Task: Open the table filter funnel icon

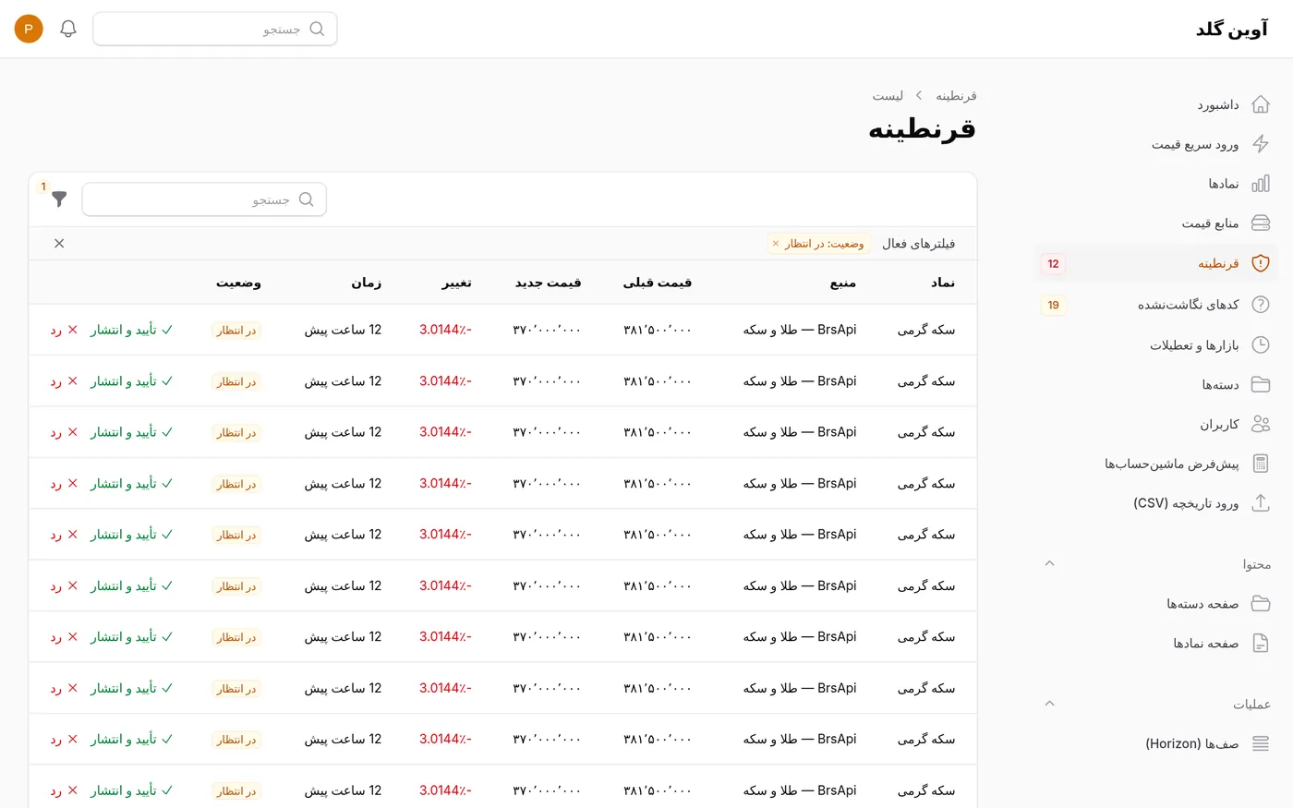Action: 59,199
